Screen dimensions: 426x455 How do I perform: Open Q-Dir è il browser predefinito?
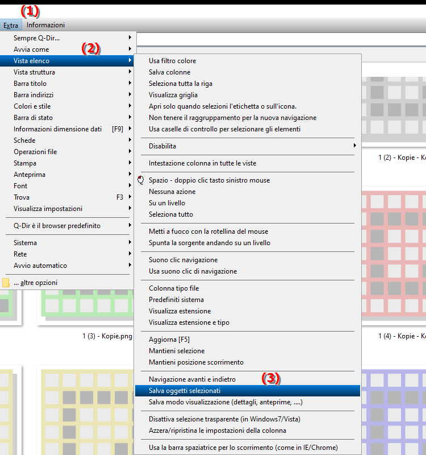[66, 226]
